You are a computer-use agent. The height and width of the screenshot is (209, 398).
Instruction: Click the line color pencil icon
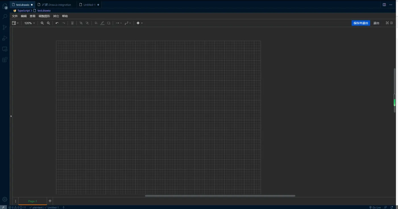coord(102,23)
